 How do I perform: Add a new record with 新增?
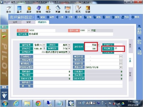[x=88, y=17]
